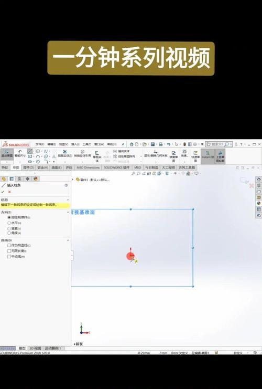Click Rapid Sketch (快速草图) tool
262x389 pixels.
(195, 156)
